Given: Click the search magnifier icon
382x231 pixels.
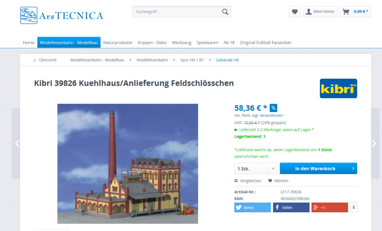Looking at the screenshot, I should coord(225,12).
